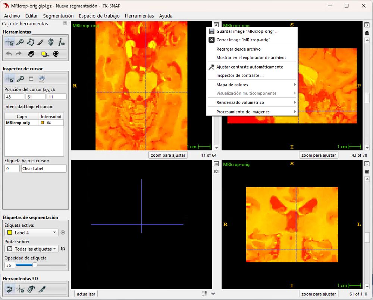Expand Renderizado volumétrico submenu
373x300 pixels.
252,102
